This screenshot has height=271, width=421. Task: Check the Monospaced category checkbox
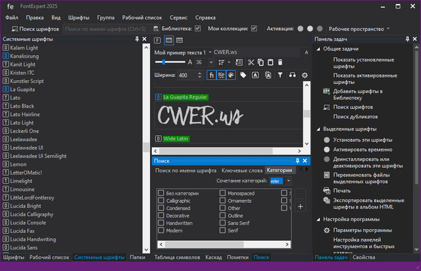pos(223,194)
